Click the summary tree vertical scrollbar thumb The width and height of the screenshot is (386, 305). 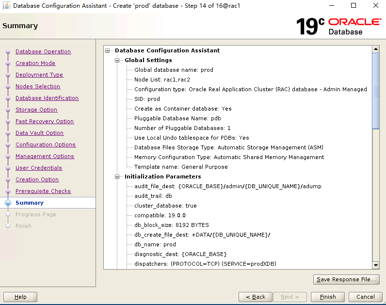click(376, 91)
